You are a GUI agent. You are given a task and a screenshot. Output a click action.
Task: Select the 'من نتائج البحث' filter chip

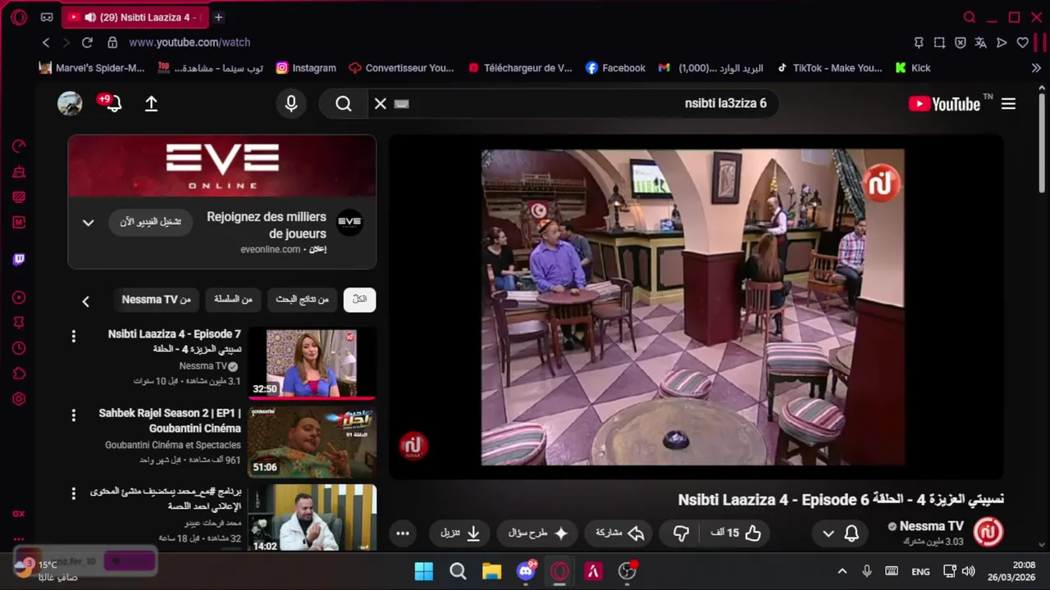[302, 300]
